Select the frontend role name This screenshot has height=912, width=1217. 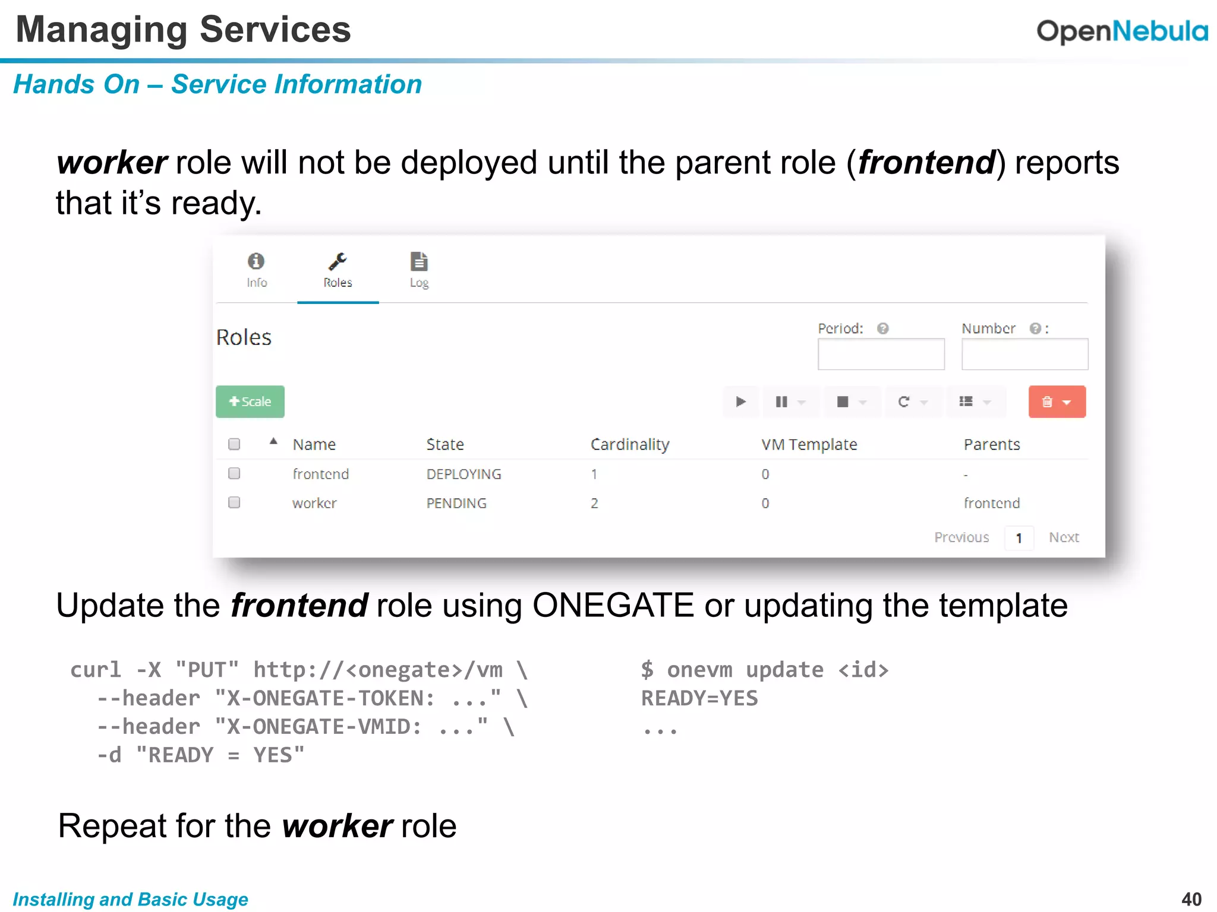(x=321, y=474)
